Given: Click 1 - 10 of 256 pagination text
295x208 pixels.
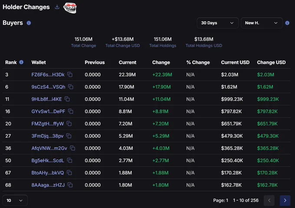Looking at the screenshot, I should tap(246, 201).
